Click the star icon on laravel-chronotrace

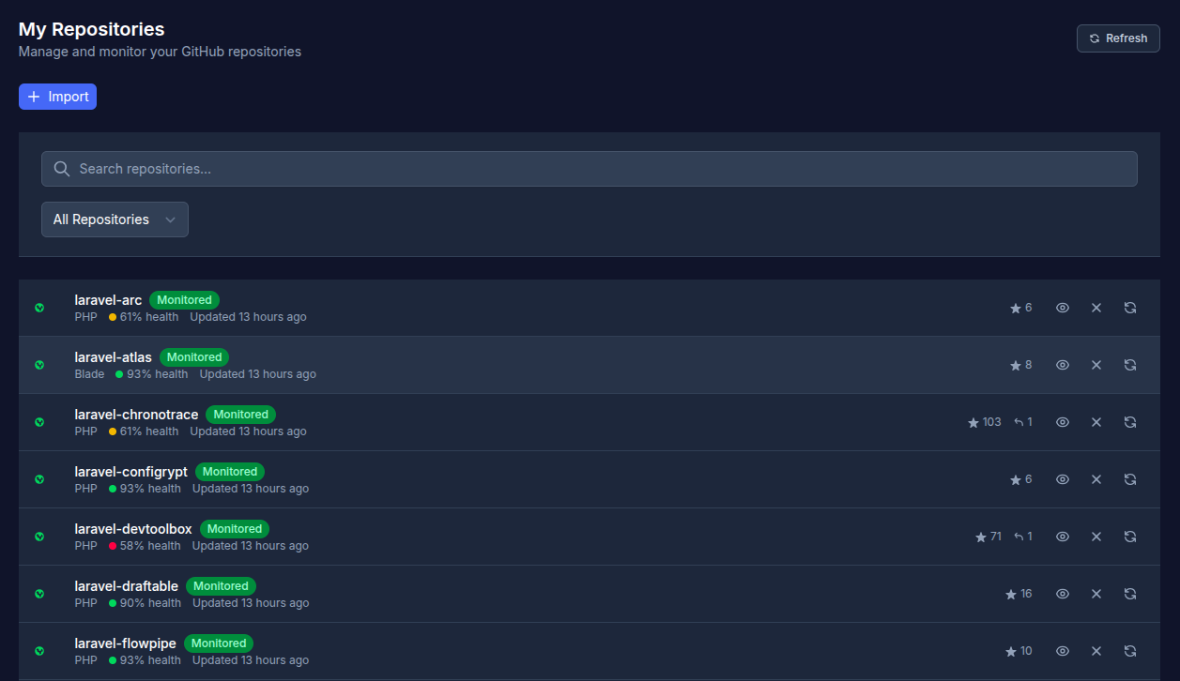[973, 423]
